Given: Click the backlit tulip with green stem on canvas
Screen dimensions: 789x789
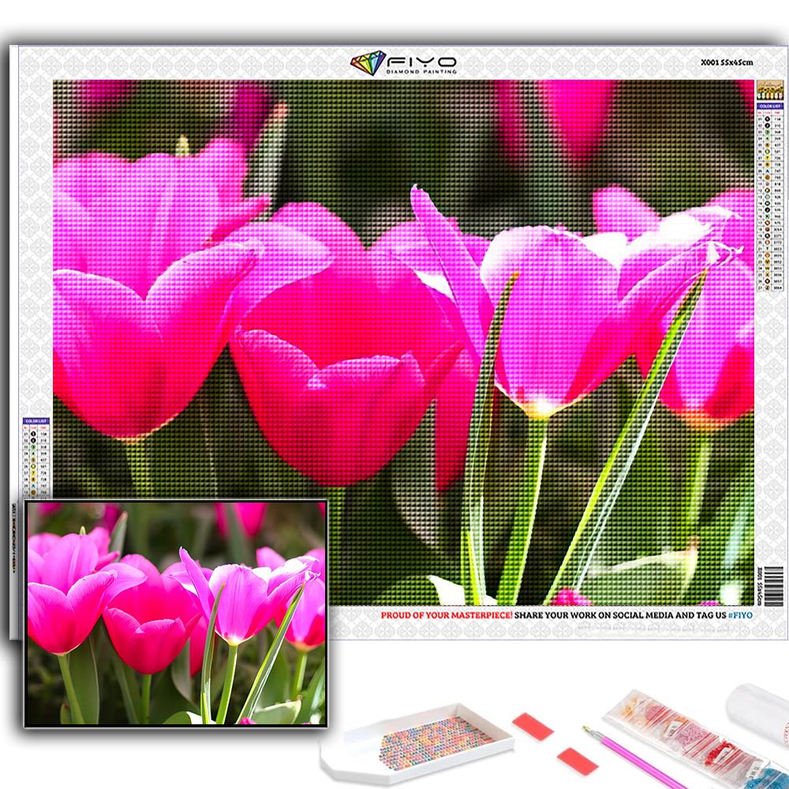Looking at the screenshot, I should [544, 331].
